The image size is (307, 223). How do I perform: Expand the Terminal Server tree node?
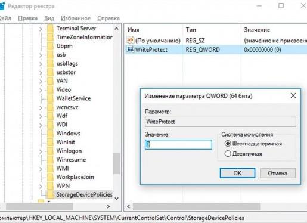[41, 29]
